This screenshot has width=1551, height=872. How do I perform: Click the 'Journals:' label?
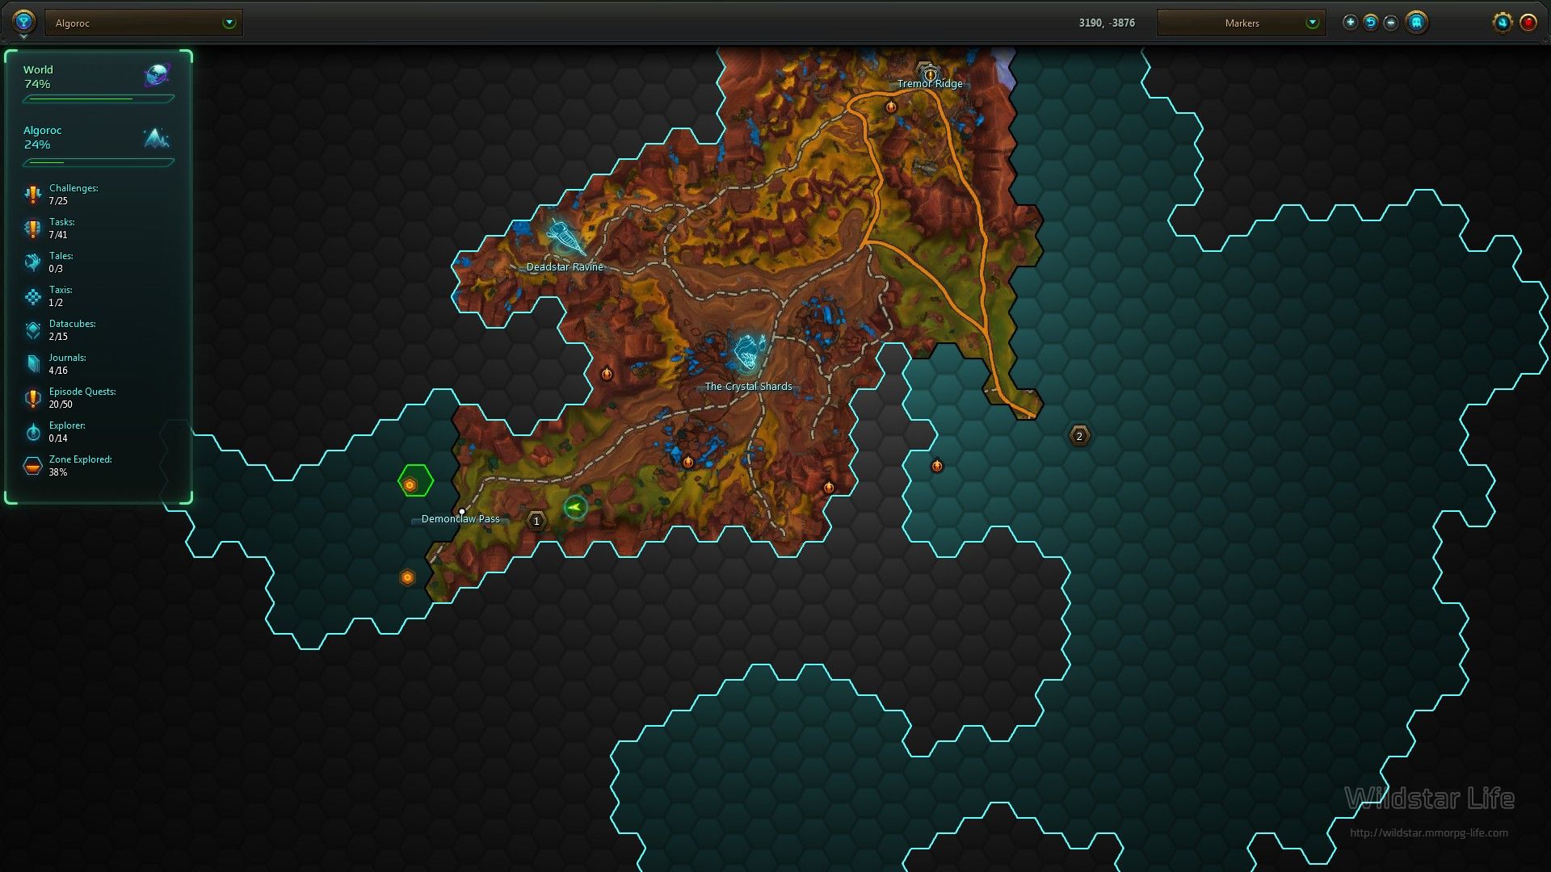click(67, 358)
